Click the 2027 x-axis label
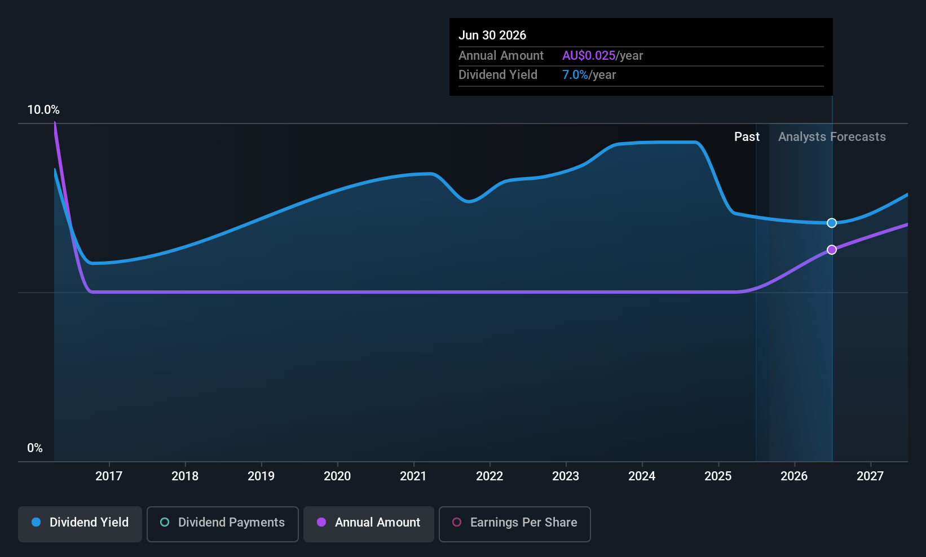 [870, 476]
